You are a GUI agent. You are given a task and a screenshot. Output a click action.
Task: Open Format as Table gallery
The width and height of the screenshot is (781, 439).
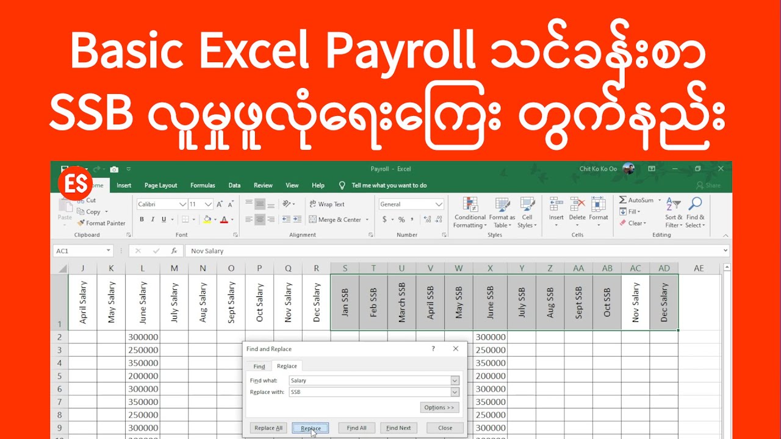click(x=502, y=213)
